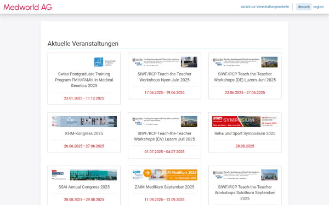
Task: Select the date 23.06.2025 – 27.06.2025
Action: [x=245, y=92]
